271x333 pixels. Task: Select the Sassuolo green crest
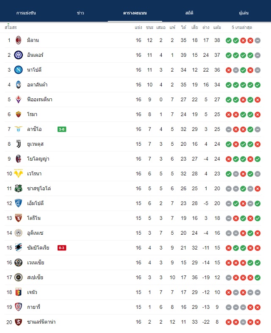pyautogui.click(x=19, y=189)
